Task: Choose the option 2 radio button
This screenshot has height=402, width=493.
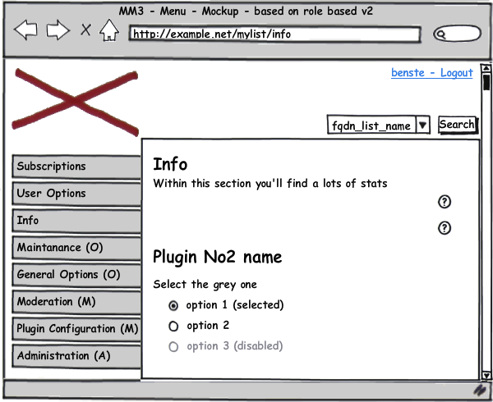Action: tap(173, 326)
